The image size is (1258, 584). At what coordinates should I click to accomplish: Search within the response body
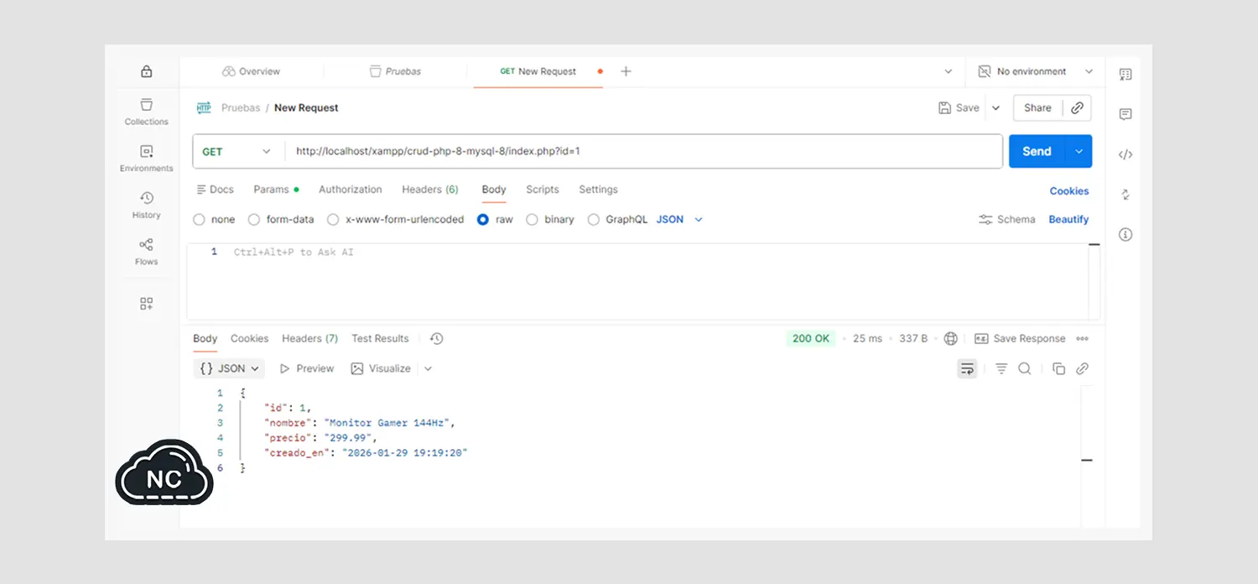tap(1025, 368)
